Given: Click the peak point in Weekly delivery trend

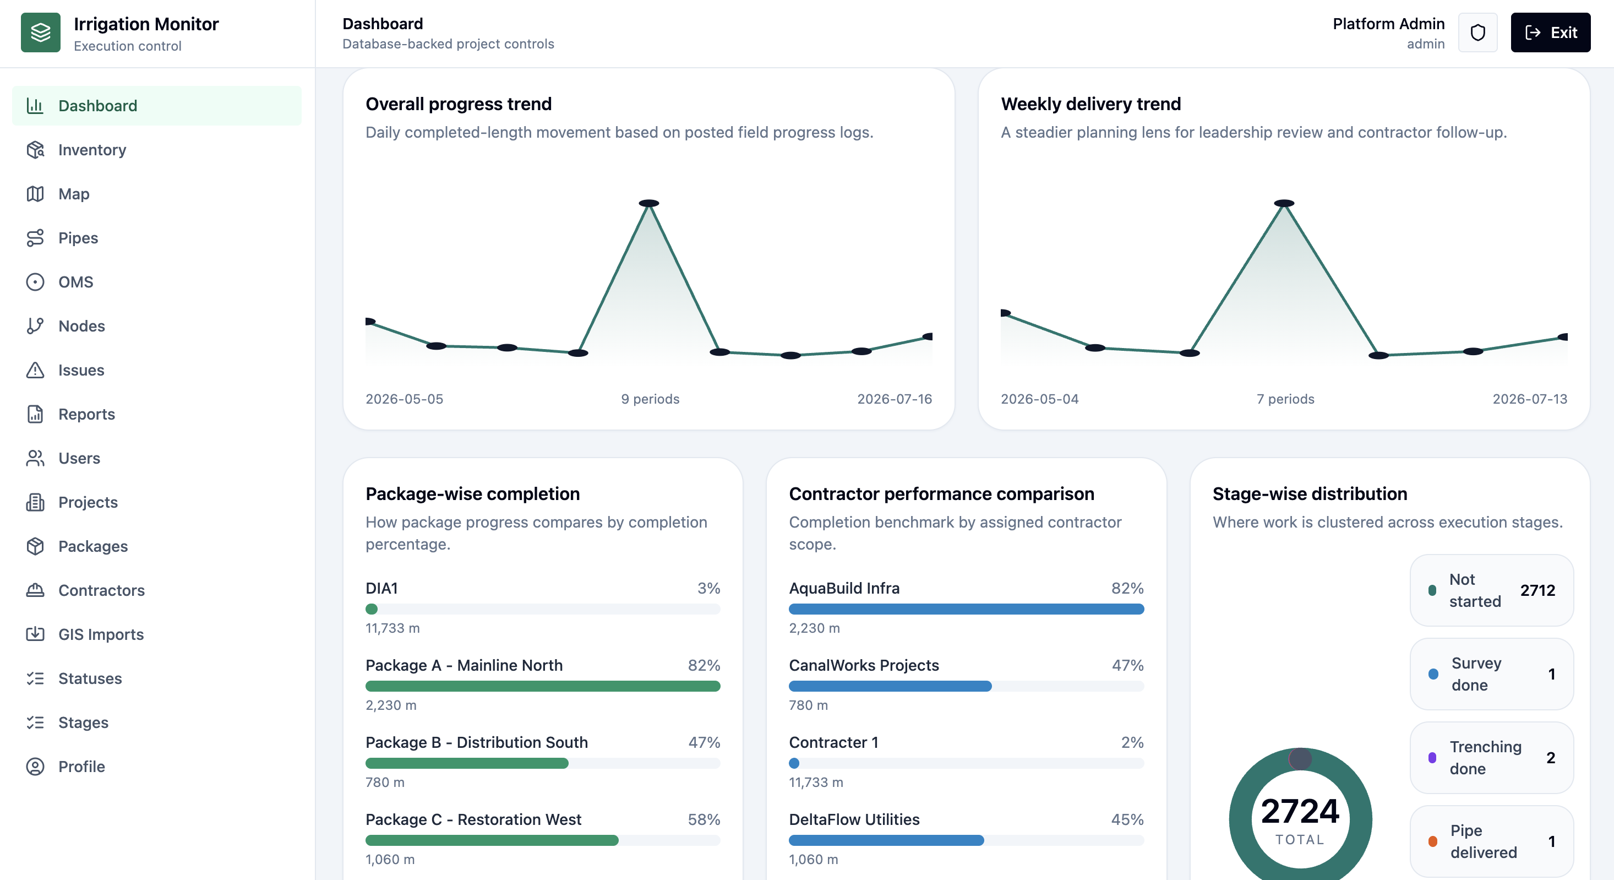Looking at the screenshot, I should [1284, 203].
